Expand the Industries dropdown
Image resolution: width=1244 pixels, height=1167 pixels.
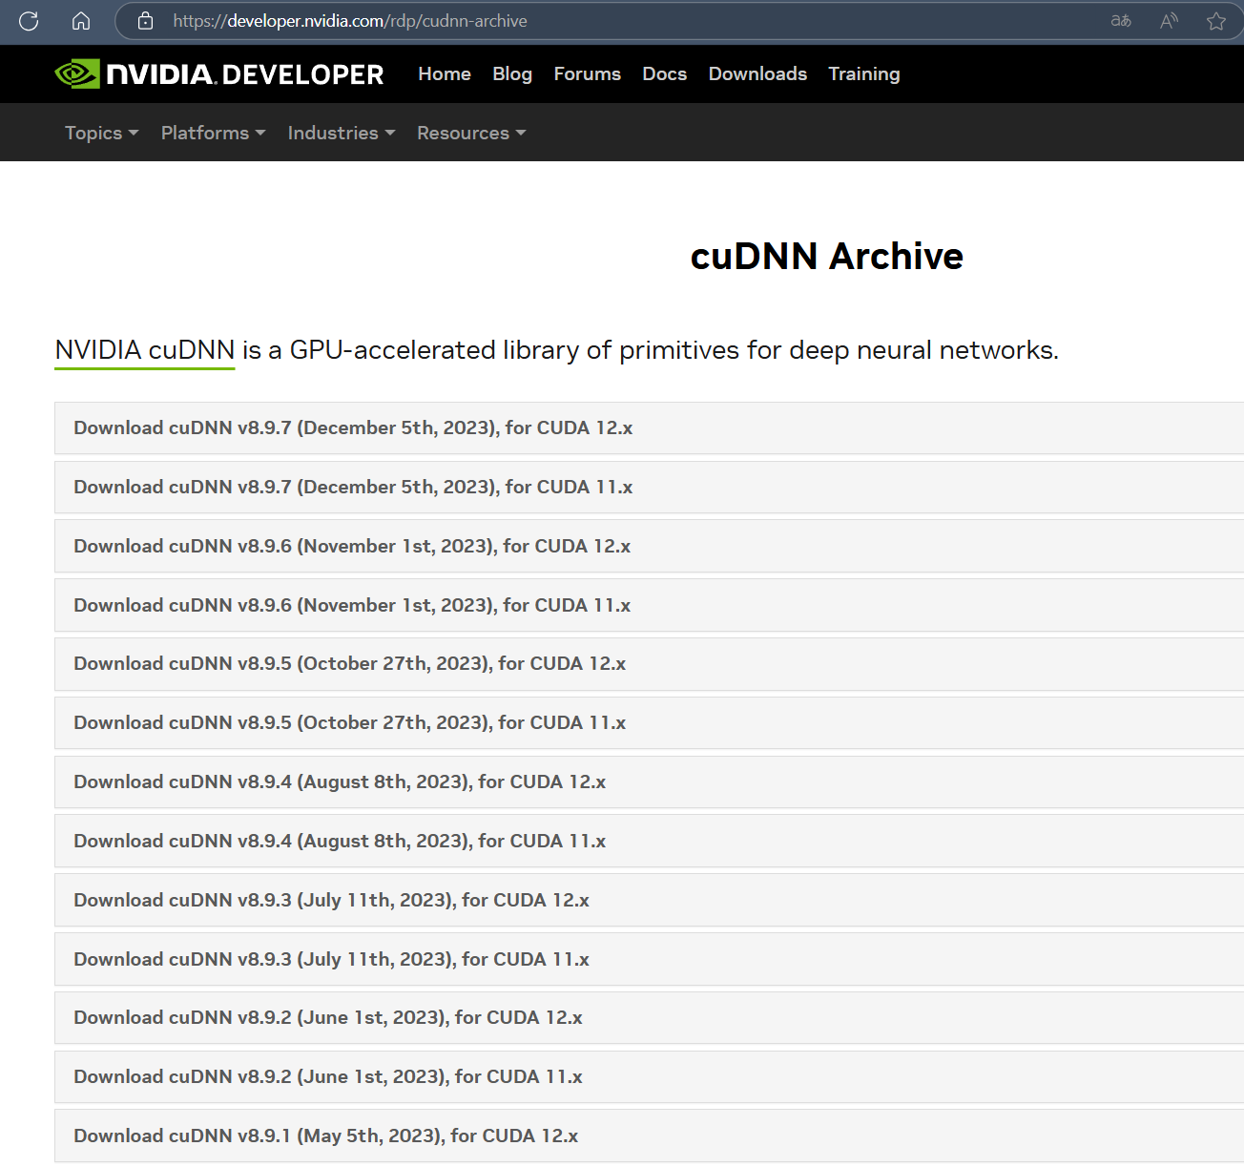point(342,133)
